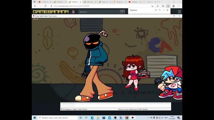
Task: Switch to the Friday Night Funkin taskbar icon
Action: 132,118
